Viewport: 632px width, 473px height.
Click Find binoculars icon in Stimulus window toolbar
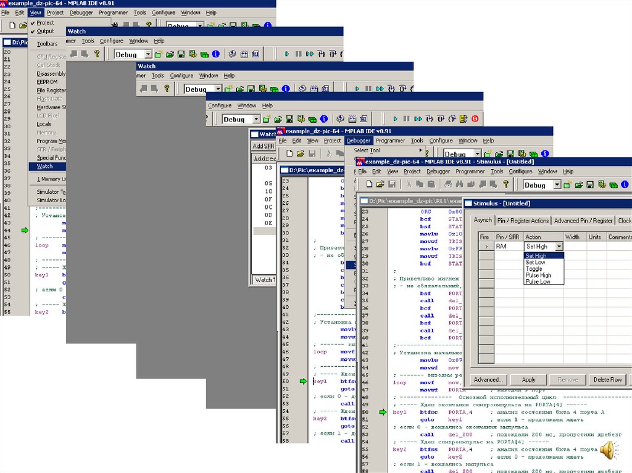coord(459,184)
